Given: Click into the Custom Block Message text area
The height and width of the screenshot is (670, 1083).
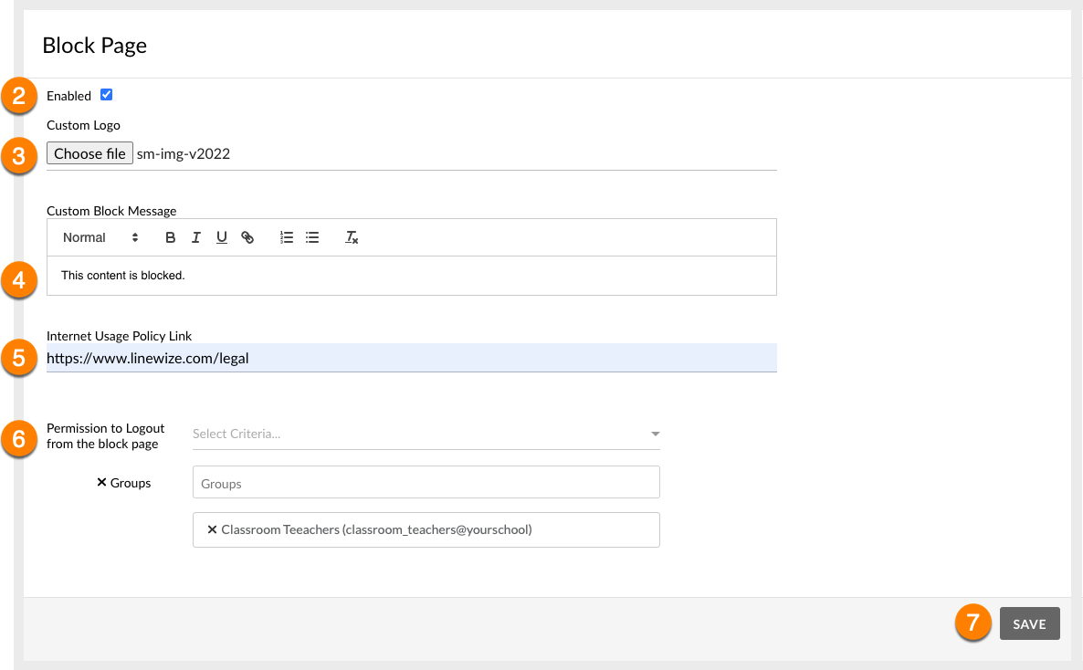Looking at the screenshot, I should (x=412, y=276).
